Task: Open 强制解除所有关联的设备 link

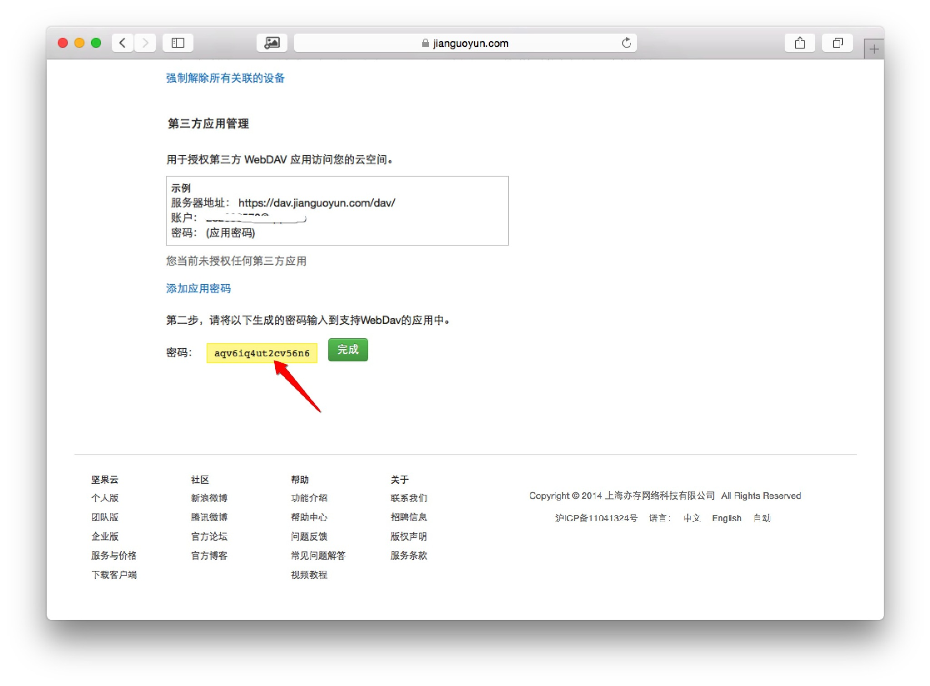Action: pos(225,78)
